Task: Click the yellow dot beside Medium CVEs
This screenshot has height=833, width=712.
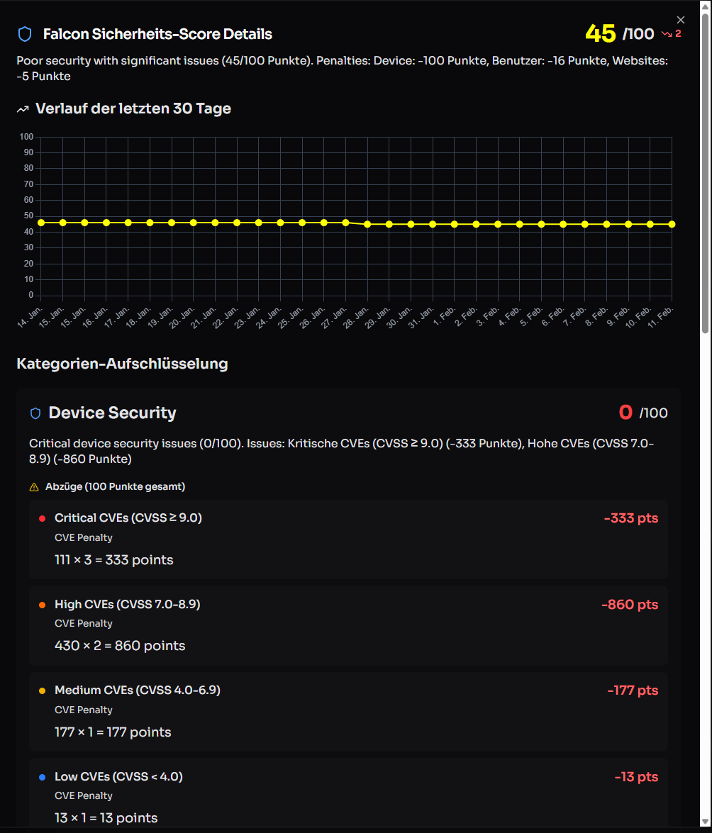Action: click(x=43, y=691)
